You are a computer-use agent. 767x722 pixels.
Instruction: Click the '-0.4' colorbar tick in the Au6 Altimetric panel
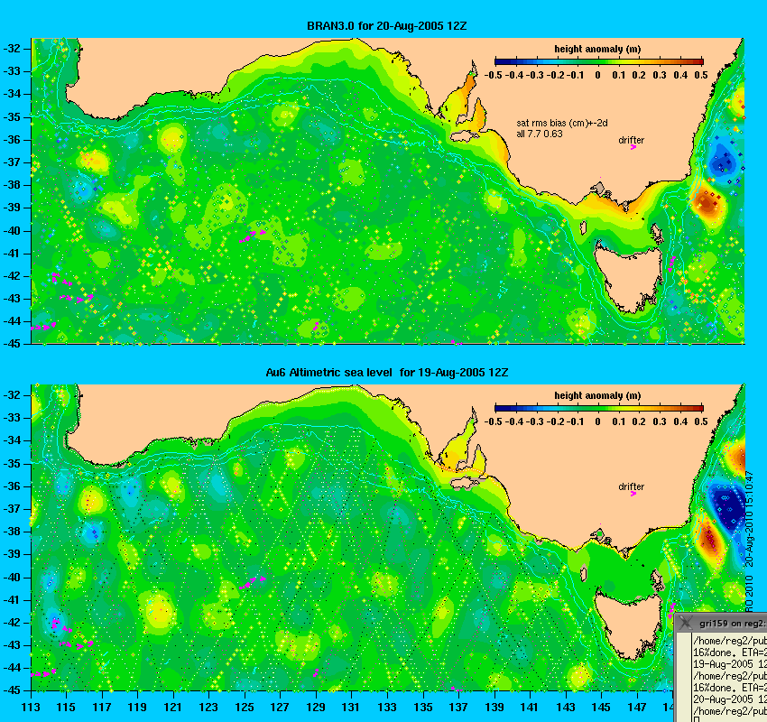[x=514, y=421]
